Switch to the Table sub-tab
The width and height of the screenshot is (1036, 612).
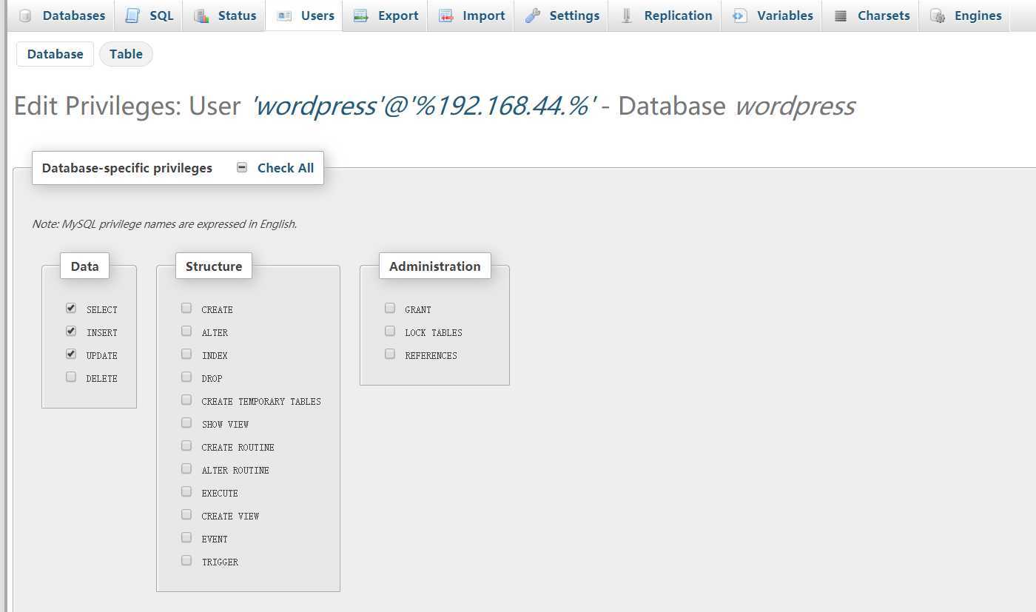click(126, 54)
